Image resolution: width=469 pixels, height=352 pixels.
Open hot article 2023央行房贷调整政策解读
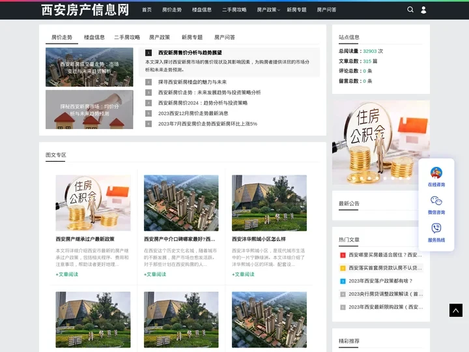[x=386, y=294]
